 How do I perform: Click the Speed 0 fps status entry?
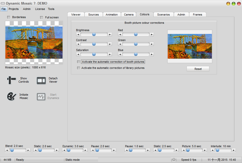189,160
